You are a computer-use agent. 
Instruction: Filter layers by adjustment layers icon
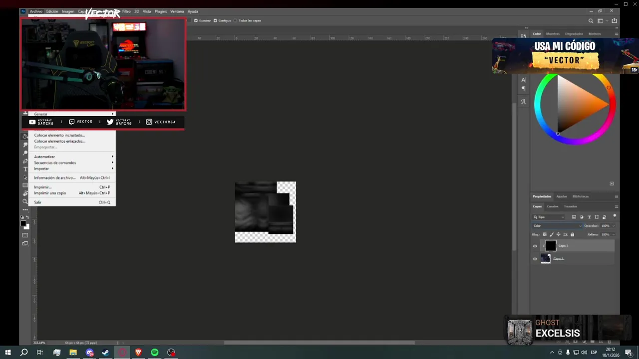point(582,217)
